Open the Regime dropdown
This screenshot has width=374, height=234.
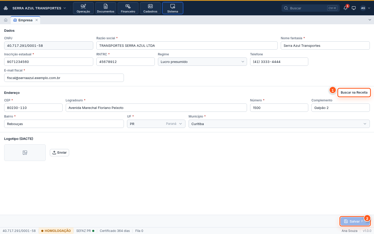[202, 62]
